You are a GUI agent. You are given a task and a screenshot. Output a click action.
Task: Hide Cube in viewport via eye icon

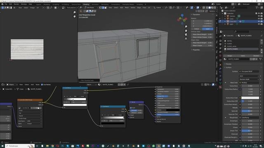[259, 19]
